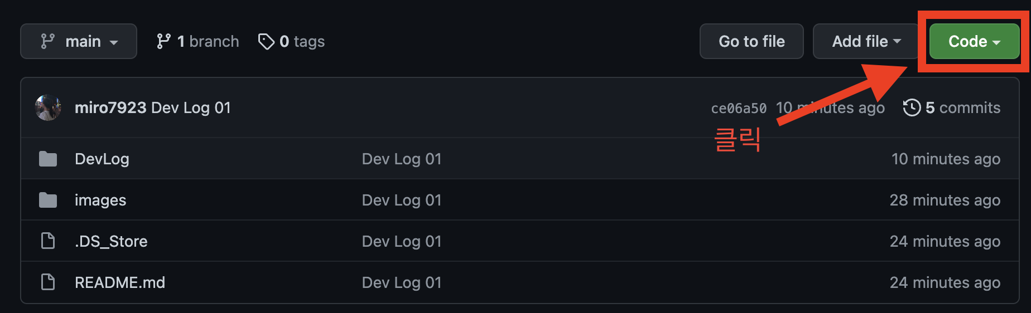Click the .DS_Store file icon
Image resolution: width=1031 pixels, height=313 pixels.
click(x=48, y=241)
